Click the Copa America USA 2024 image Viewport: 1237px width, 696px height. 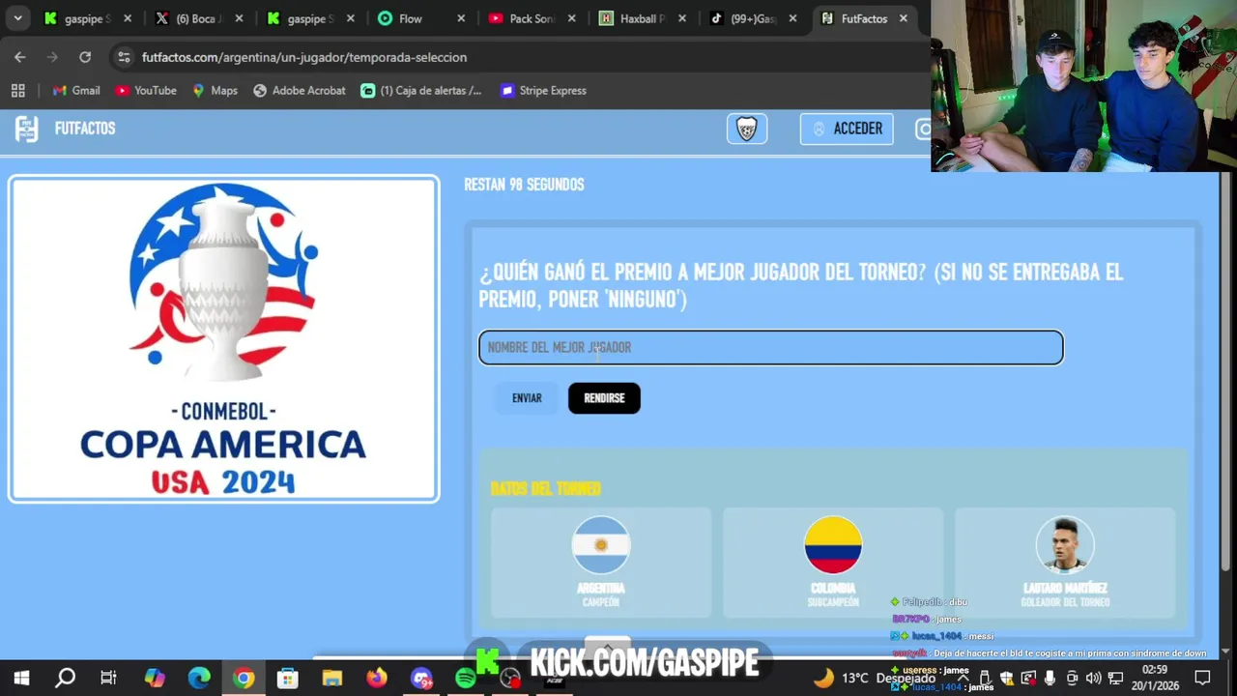224,339
